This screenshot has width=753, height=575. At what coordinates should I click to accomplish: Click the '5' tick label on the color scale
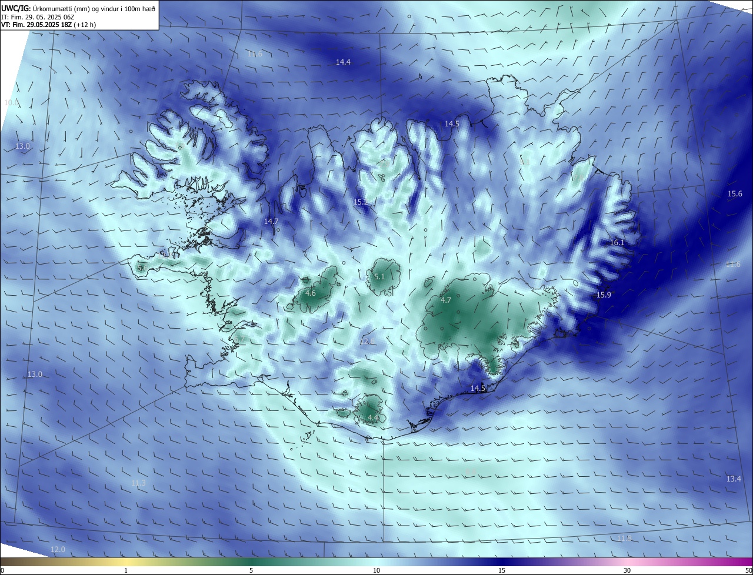(x=251, y=570)
